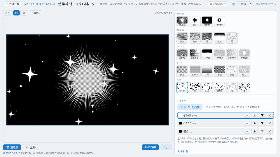This screenshot has height=157, width=280.
Task: Toggle visibility of 網点 D1 layer
Action: (247, 131)
